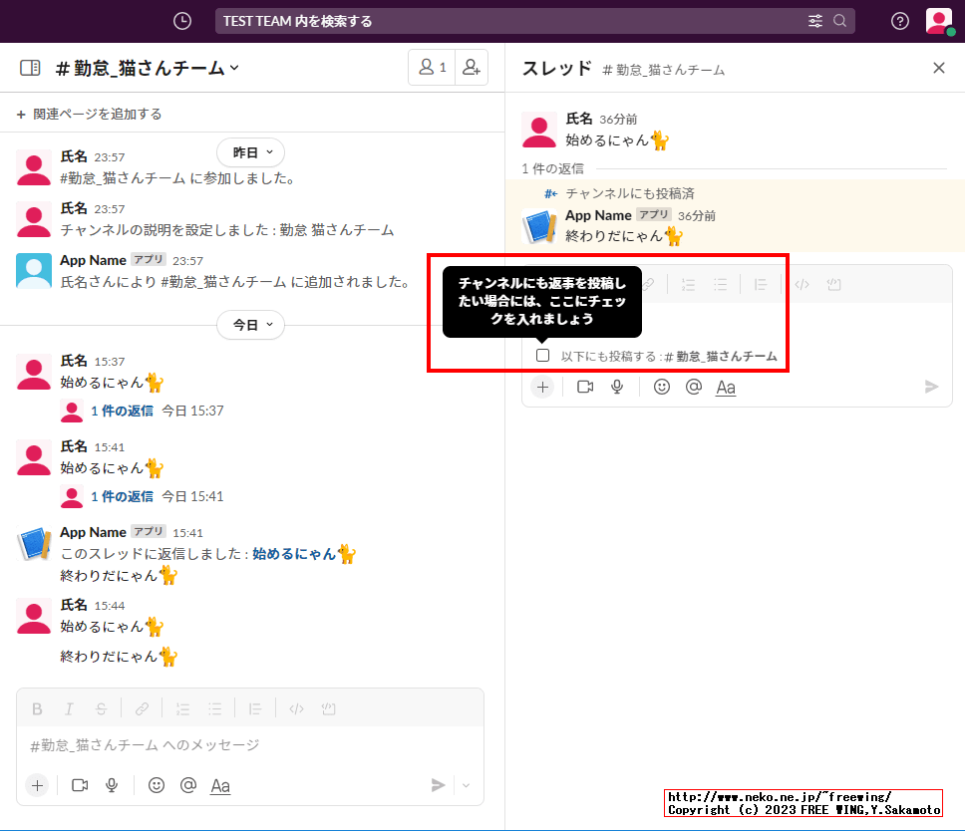The width and height of the screenshot is (965, 831).
Task: Open the 今日 date divider dropdown
Action: [250, 325]
